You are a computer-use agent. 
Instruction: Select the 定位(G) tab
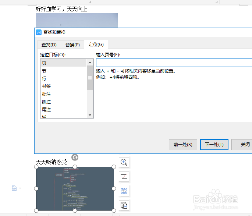pyautogui.click(x=96, y=45)
